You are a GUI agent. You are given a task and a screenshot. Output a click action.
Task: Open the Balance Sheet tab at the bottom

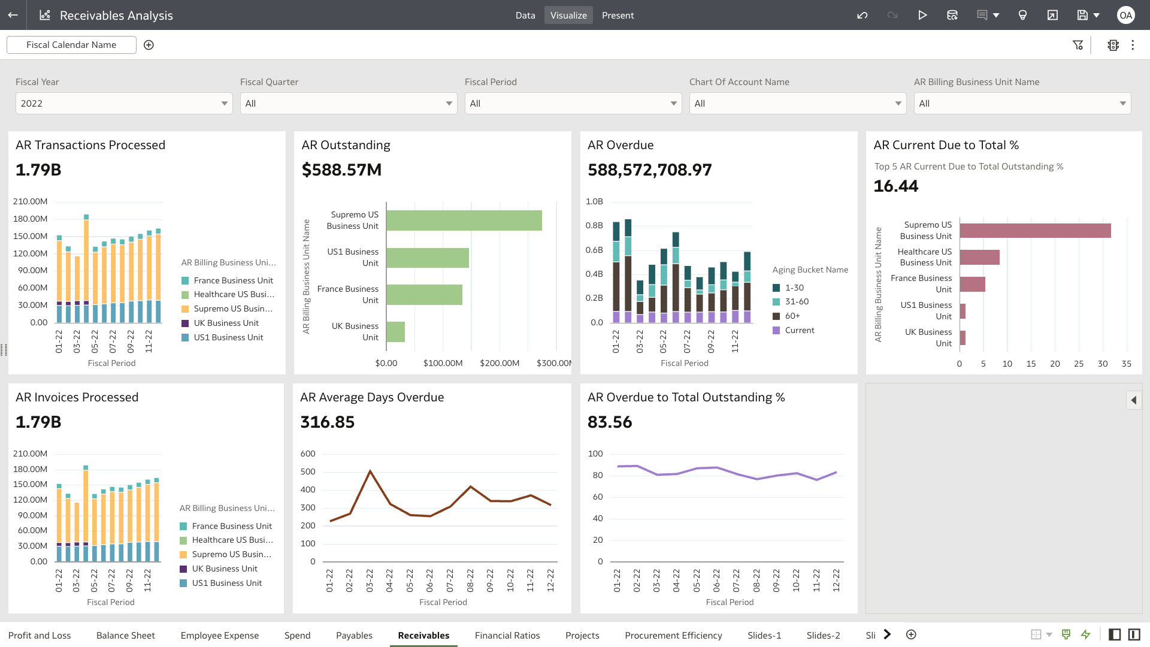tap(125, 635)
